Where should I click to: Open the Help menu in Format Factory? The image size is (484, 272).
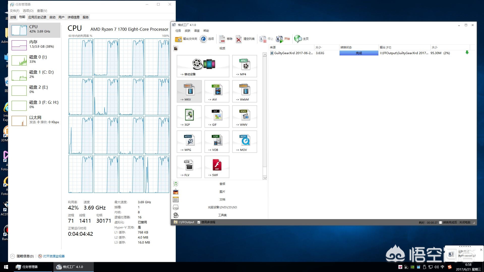206,31
